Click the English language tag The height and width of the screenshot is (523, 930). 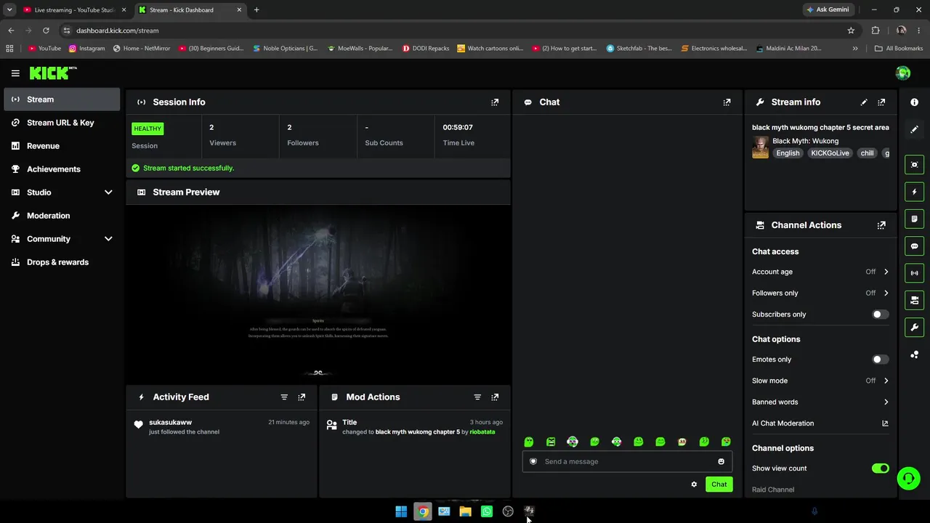788,153
